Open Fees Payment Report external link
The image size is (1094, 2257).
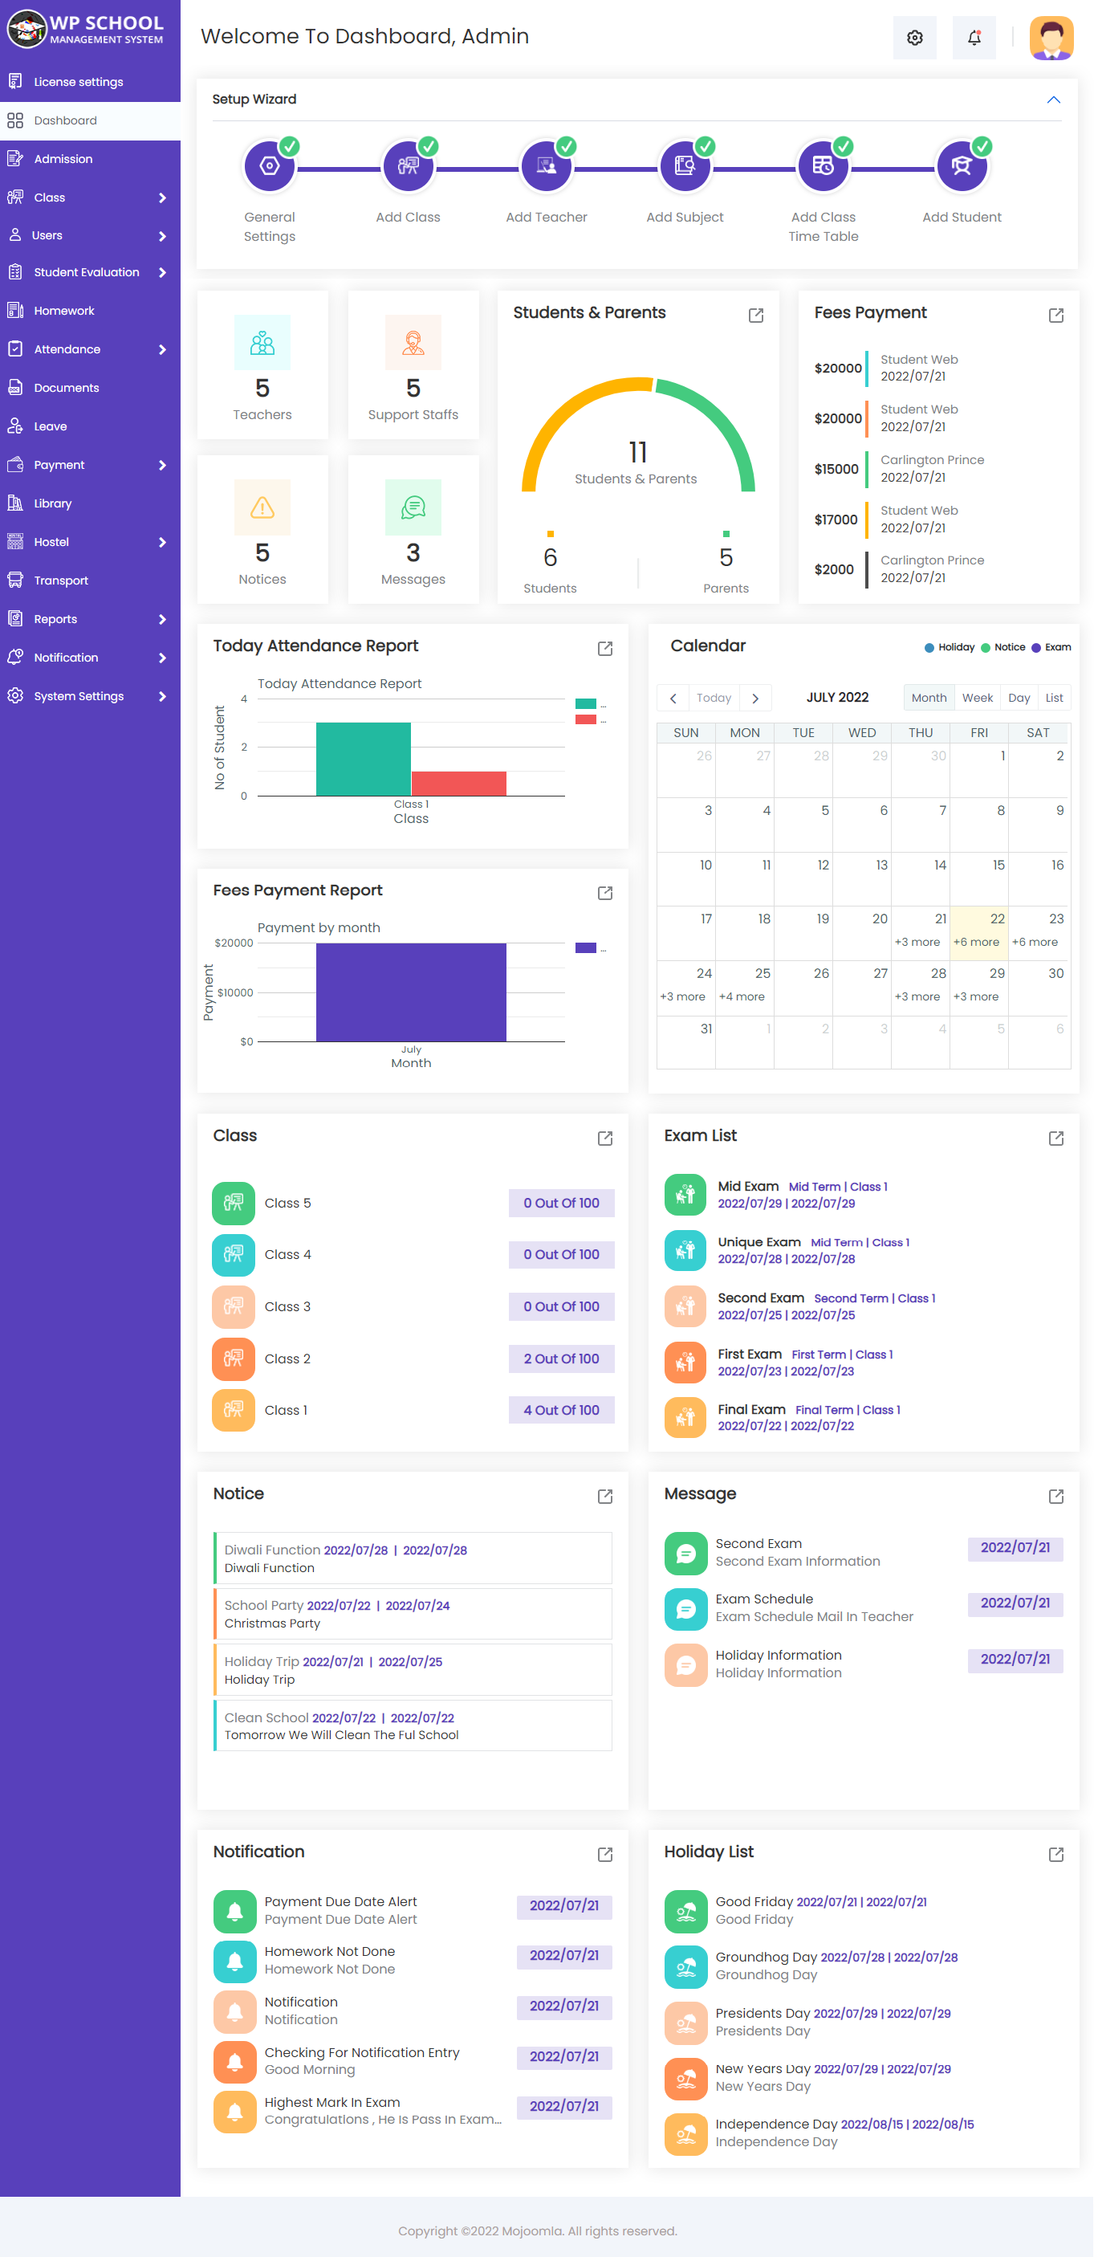pos(605,893)
